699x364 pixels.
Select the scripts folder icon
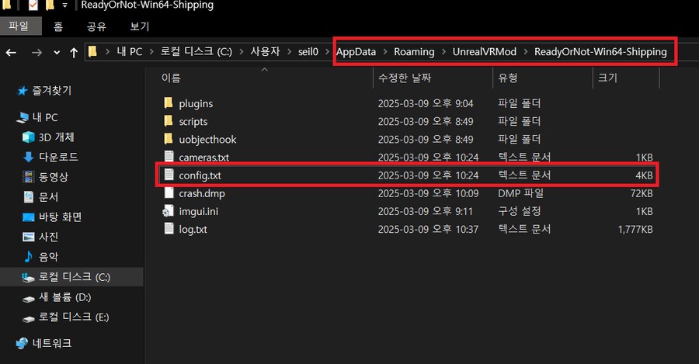coord(168,121)
